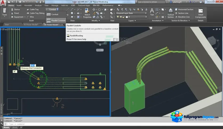Expand the Conduit dropdown arrow
223x129 pixels.
[x=57, y=9]
